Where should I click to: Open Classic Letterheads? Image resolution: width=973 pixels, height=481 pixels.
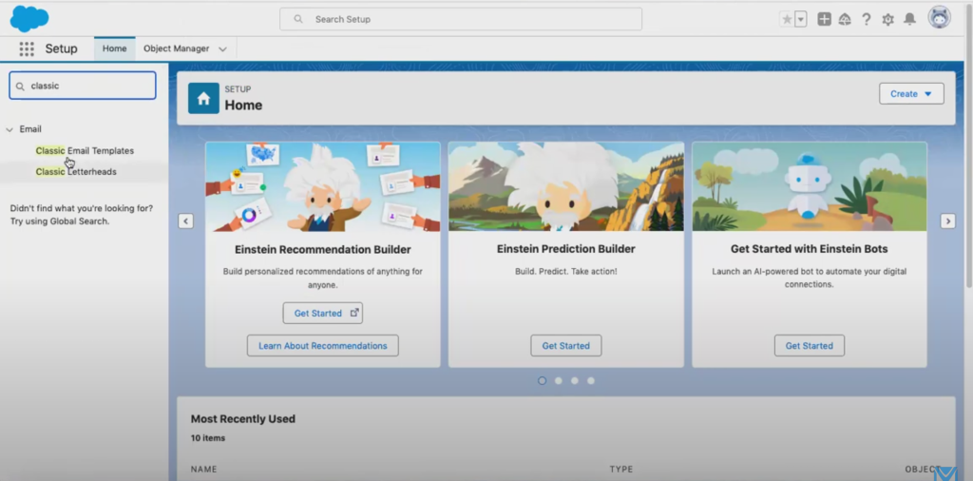tap(76, 172)
